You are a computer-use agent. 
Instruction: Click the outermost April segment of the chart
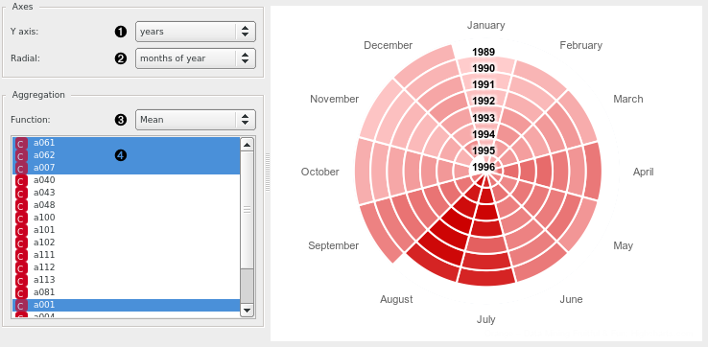pos(593,171)
